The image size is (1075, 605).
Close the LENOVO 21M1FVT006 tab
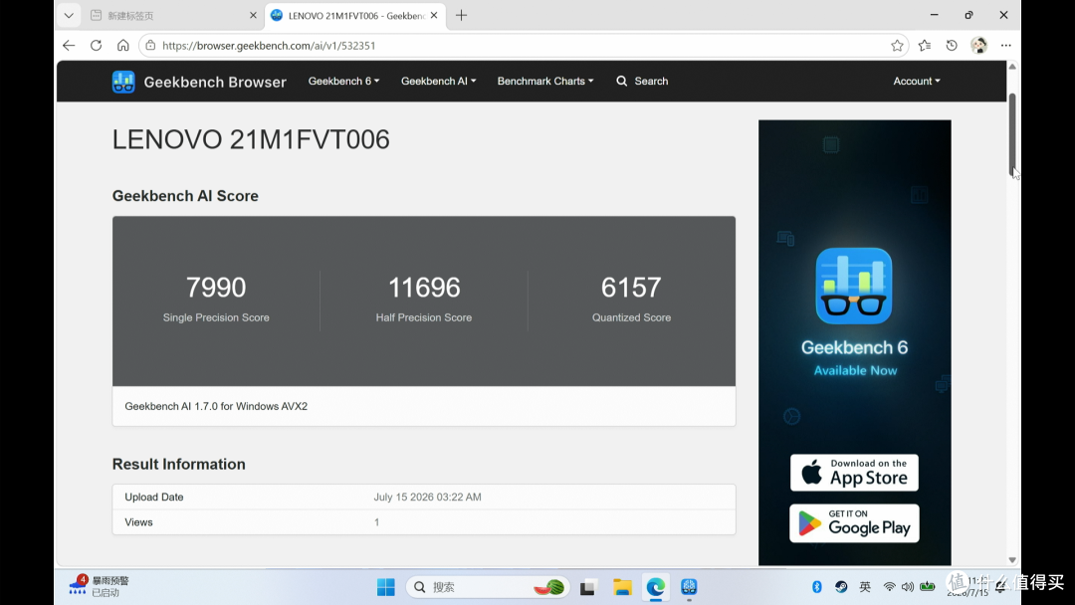click(x=434, y=15)
